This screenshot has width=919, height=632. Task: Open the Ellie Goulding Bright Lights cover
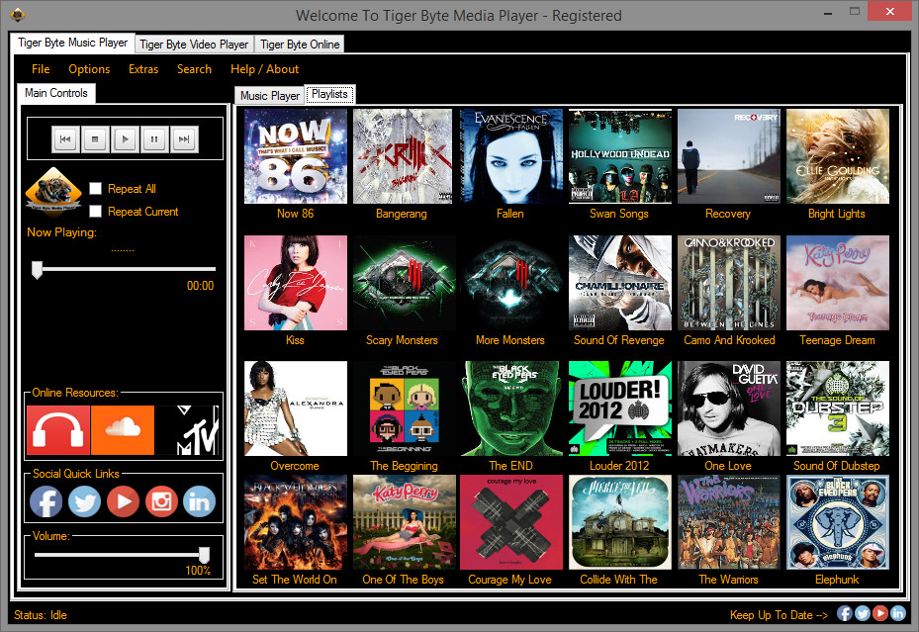838,156
